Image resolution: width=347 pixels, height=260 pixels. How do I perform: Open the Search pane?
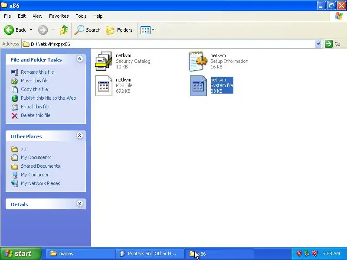(88, 30)
